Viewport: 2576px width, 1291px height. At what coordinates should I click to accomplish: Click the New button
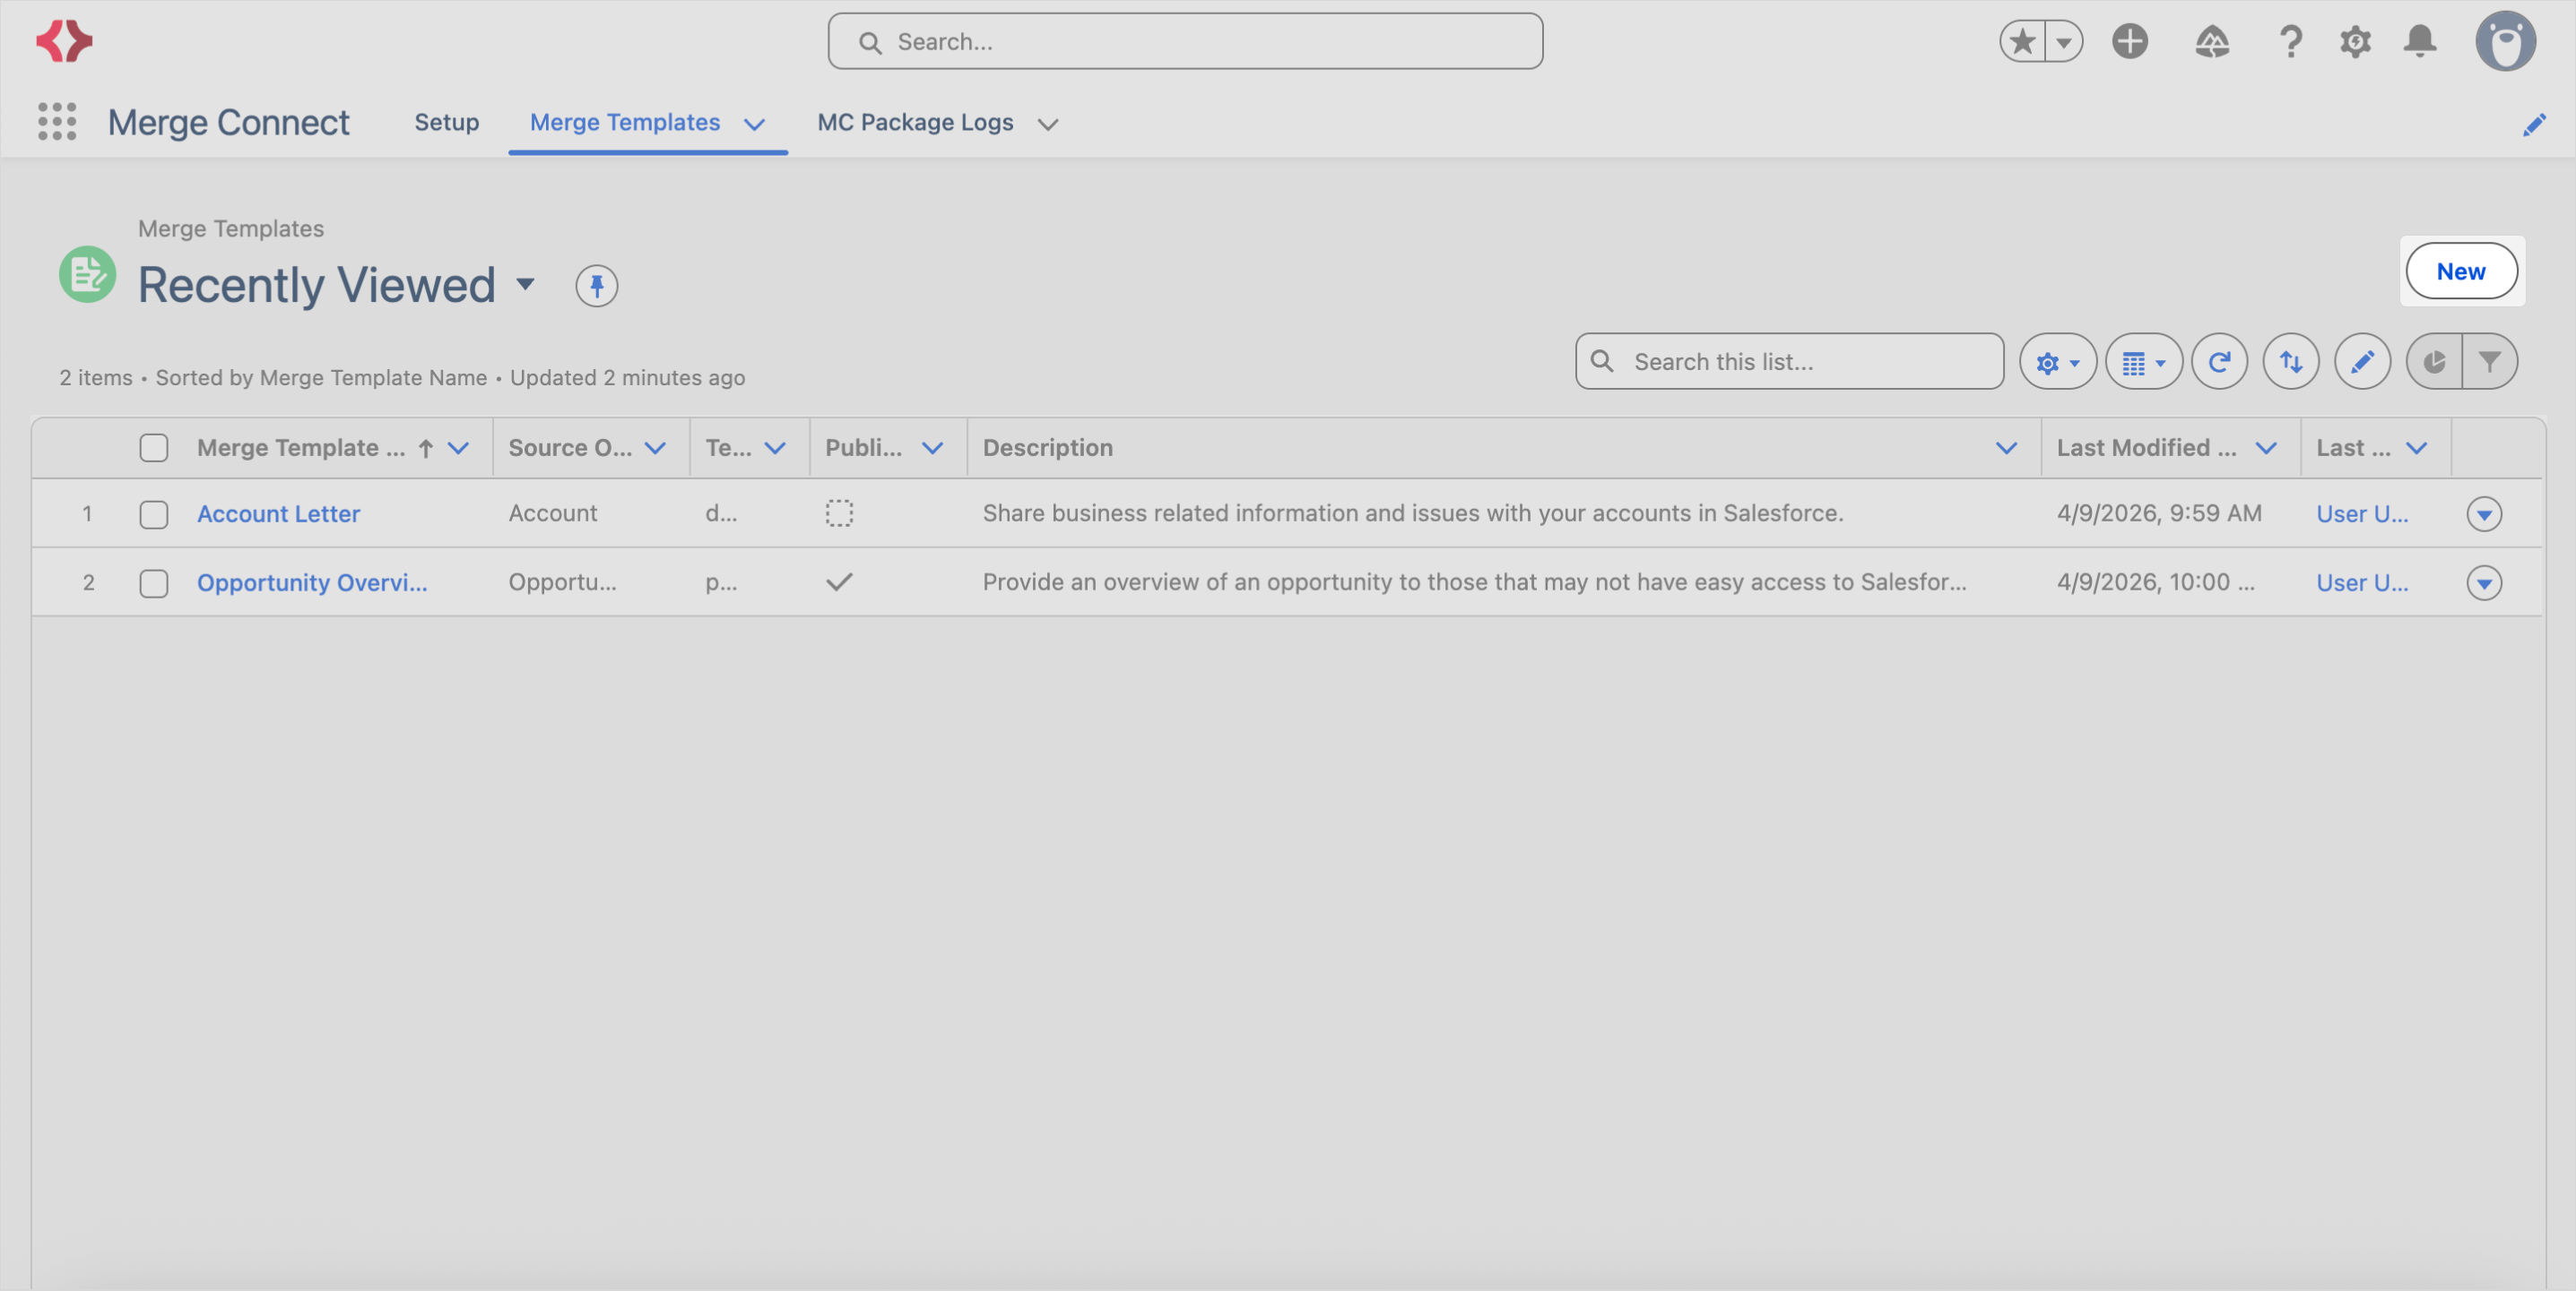coord(2461,271)
